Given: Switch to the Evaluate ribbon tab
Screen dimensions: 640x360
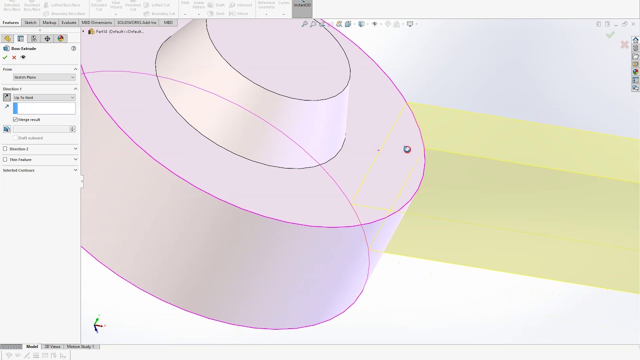Looking at the screenshot, I should [69, 22].
